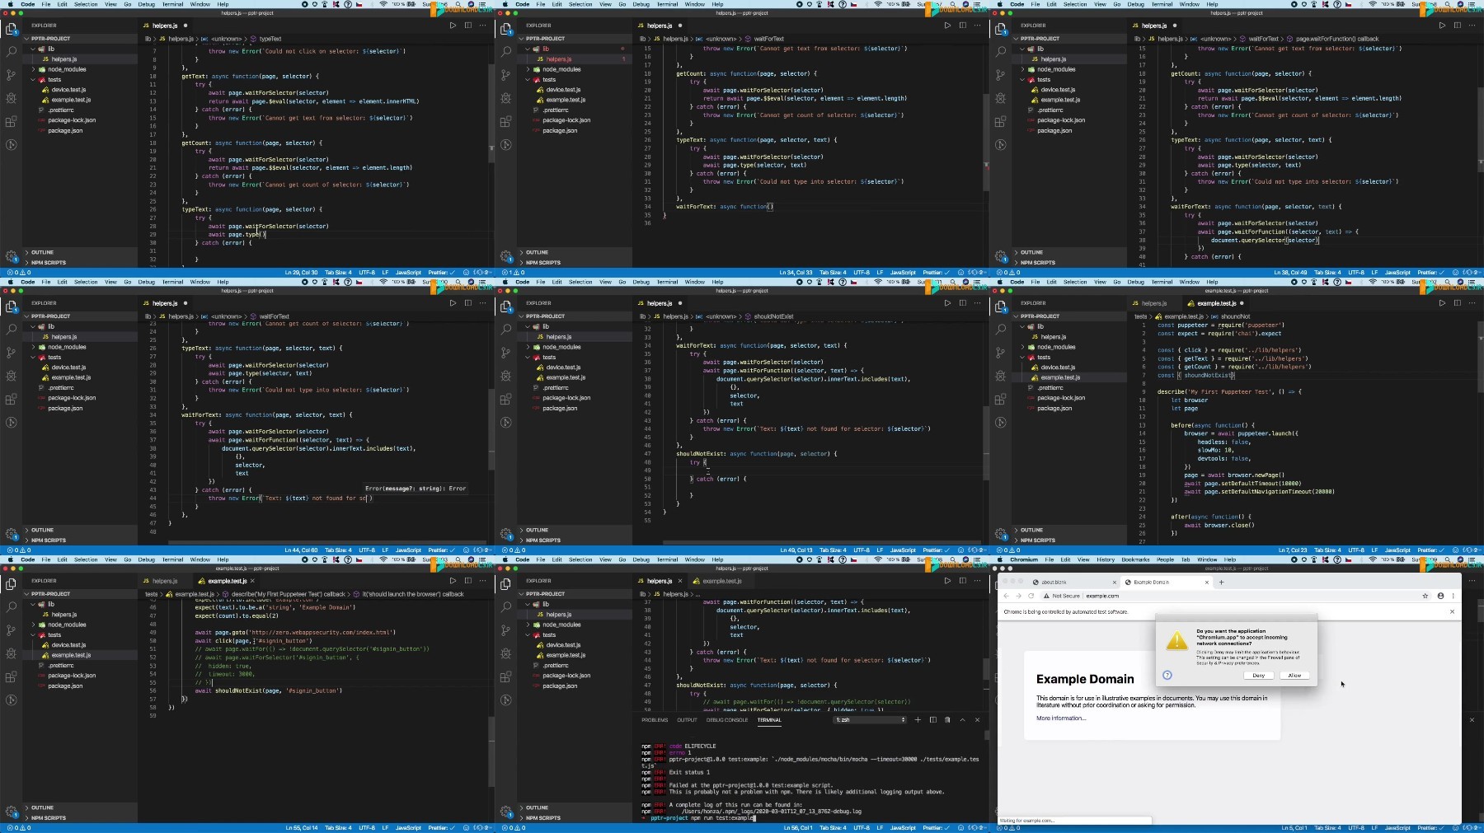The height and width of the screenshot is (833, 1484).
Task: Split the editor in the terminal-panel frame
Action: tap(962, 581)
